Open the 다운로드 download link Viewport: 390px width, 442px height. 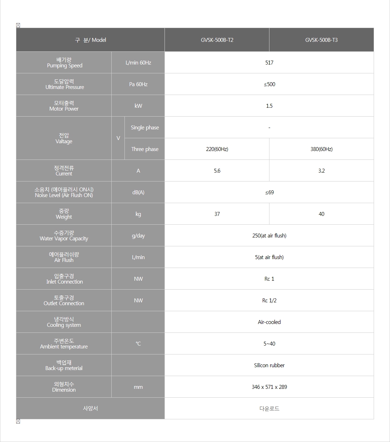click(x=269, y=408)
